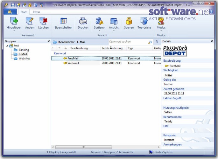Click the FreeMail row Typ cell Kennwort

tap(134, 59)
